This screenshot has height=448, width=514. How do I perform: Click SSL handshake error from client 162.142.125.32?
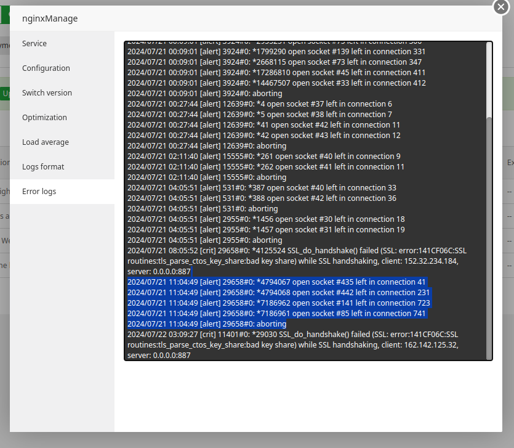293,345
